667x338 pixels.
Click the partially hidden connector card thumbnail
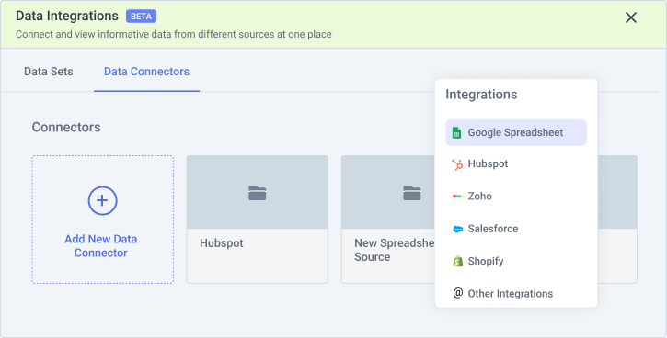tap(617, 192)
